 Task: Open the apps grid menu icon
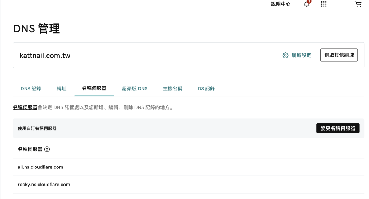click(324, 4)
